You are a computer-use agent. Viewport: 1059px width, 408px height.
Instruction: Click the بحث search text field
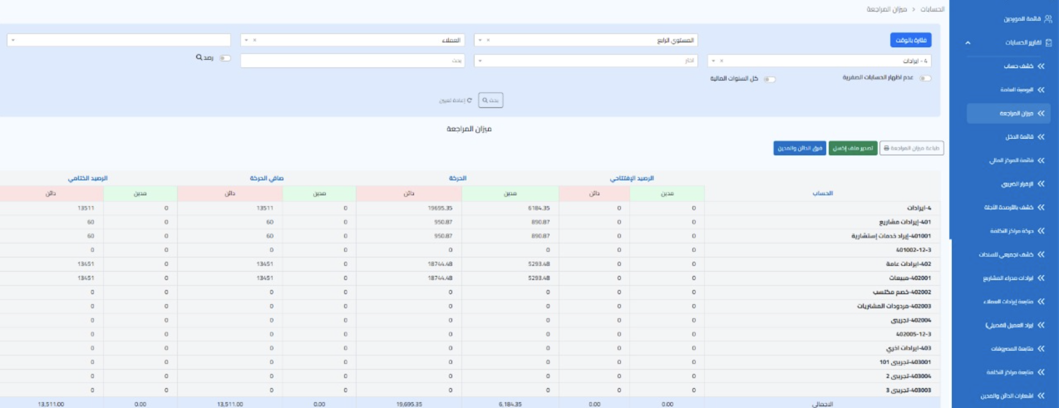[352, 61]
